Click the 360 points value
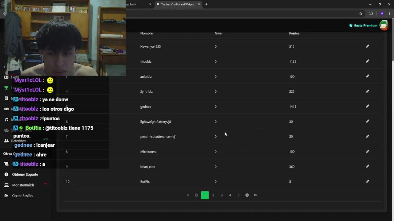Screen dimensions: 394x221 (292, 167)
